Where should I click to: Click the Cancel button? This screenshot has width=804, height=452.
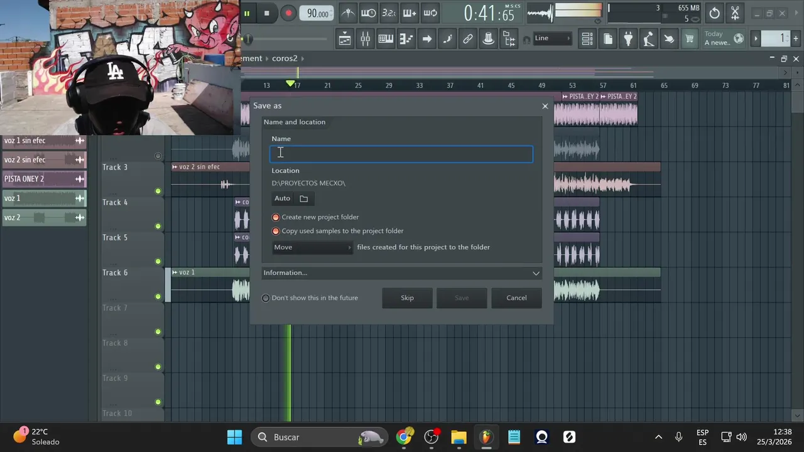(516, 298)
